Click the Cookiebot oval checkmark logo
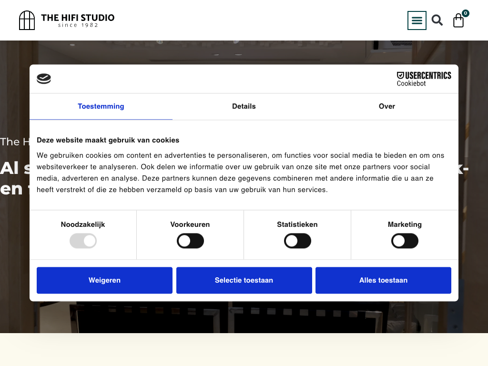 [x=44, y=79]
